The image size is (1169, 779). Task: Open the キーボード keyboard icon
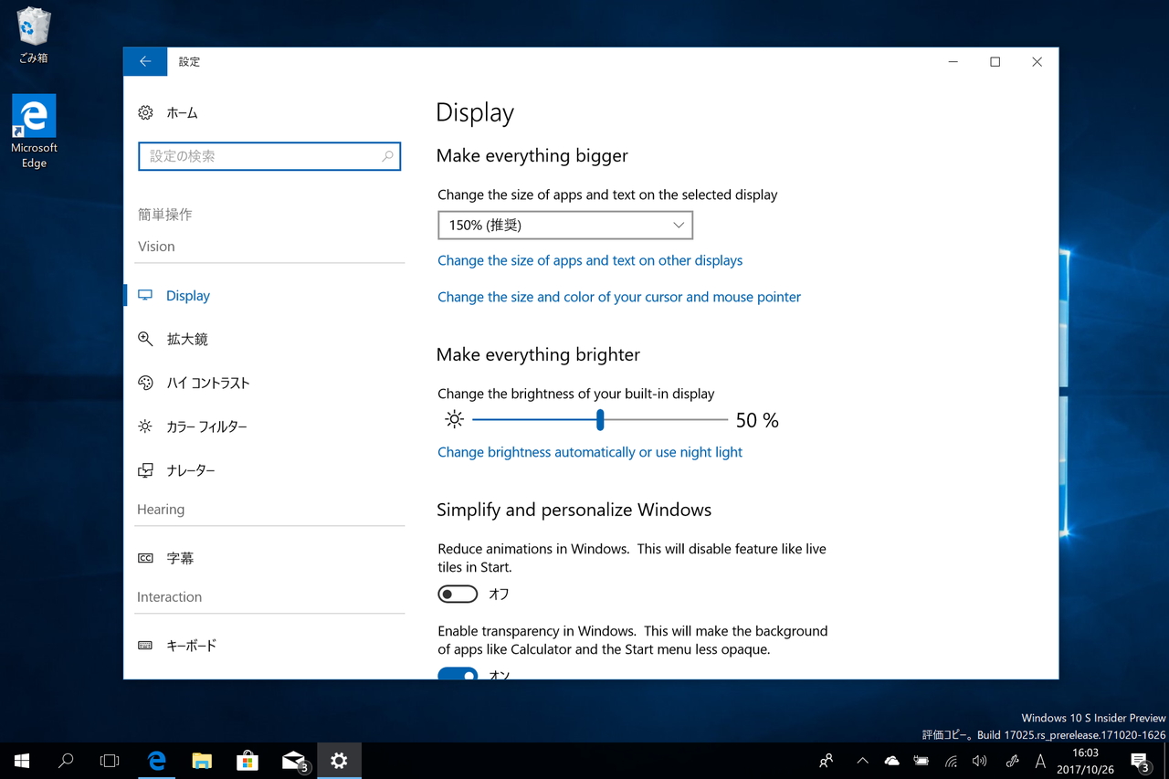tap(146, 646)
